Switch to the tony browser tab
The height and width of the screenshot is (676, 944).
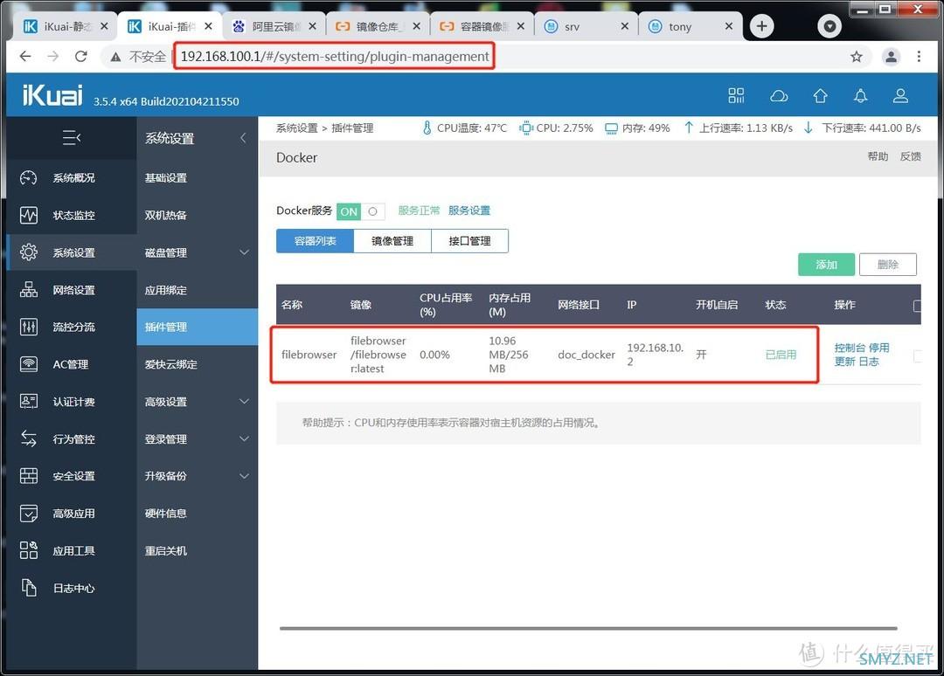691,26
